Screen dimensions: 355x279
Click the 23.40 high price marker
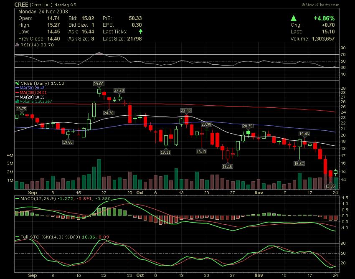click(x=186, y=111)
